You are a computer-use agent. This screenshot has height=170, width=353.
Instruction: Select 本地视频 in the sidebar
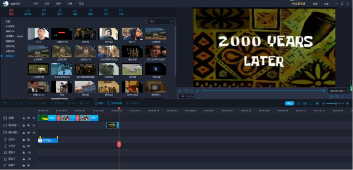pyautogui.click(x=10, y=26)
